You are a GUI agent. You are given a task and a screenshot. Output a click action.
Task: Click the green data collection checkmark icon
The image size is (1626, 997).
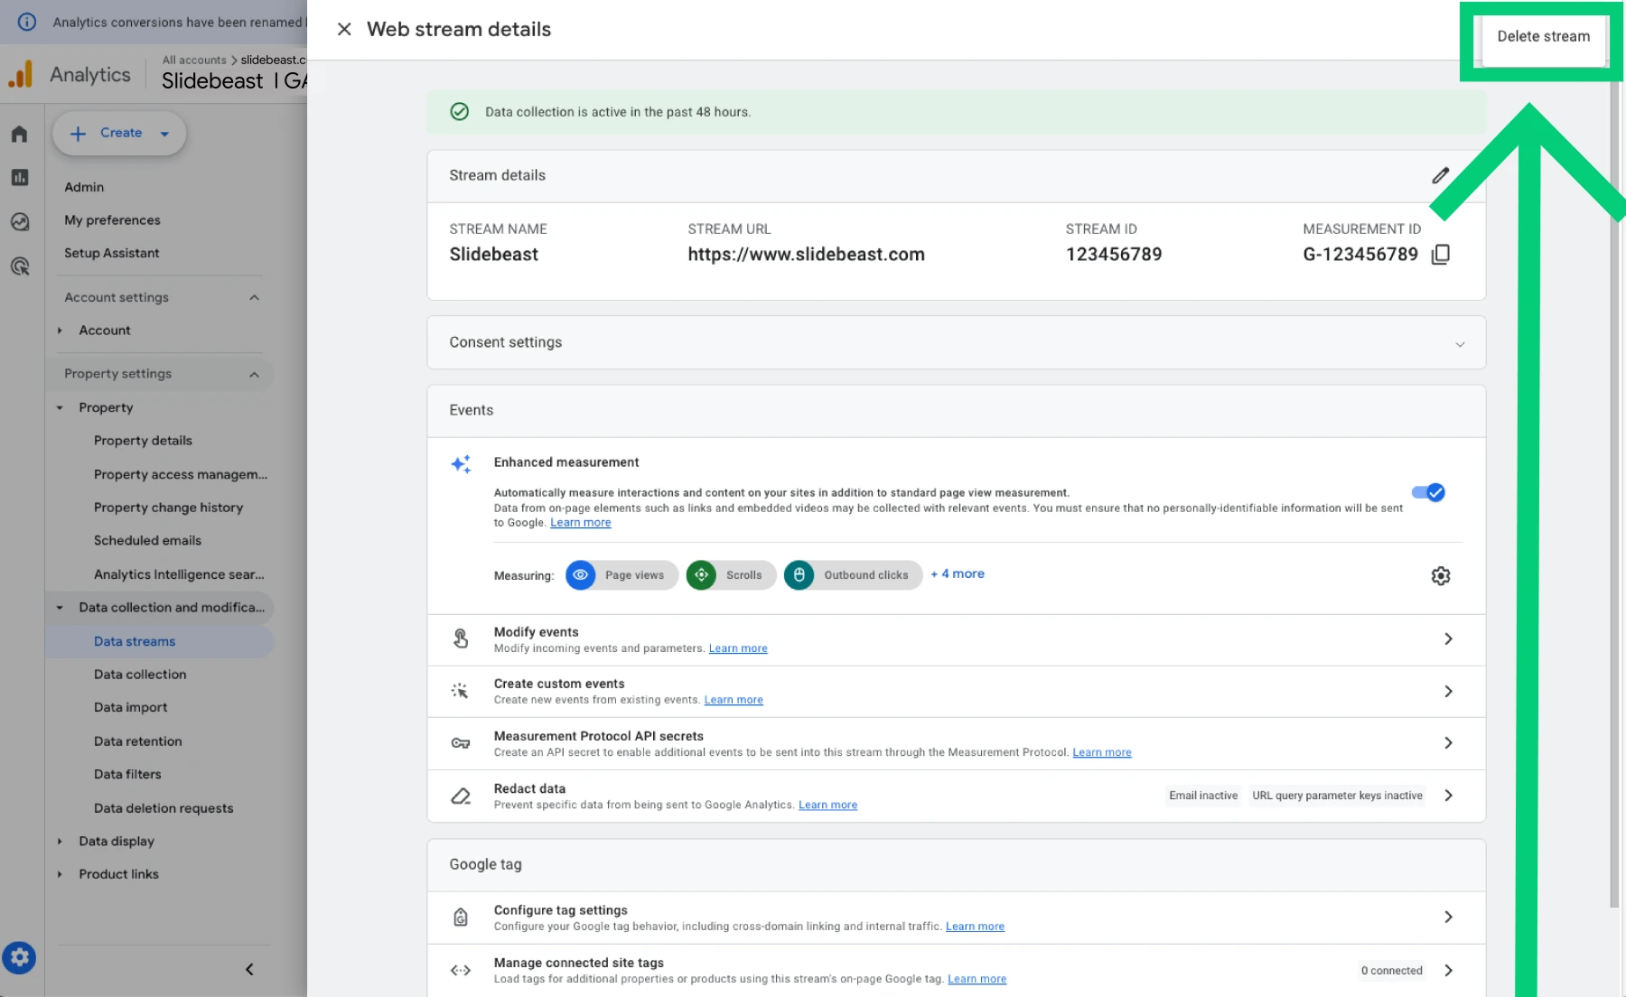click(x=459, y=112)
